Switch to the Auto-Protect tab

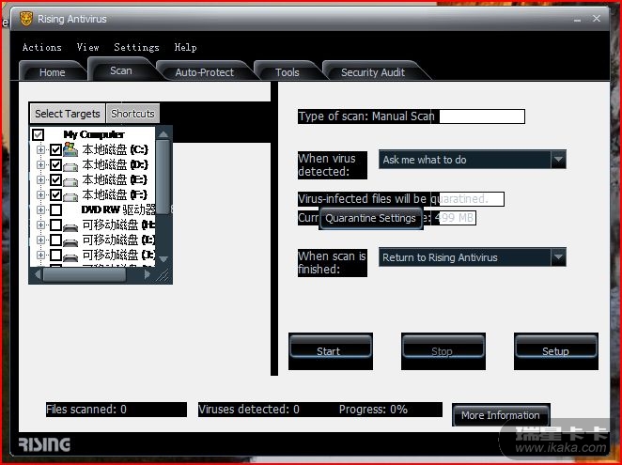[204, 72]
